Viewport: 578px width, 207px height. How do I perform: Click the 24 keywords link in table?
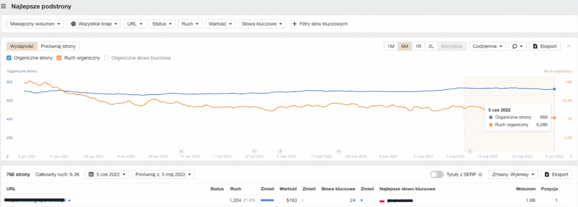tap(352, 200)
